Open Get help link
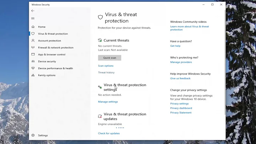This screenshot has width=256, height=144. point(175,46)
